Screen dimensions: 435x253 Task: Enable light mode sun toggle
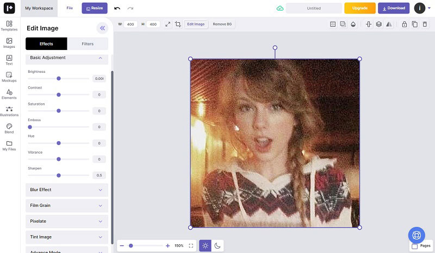tap(205, 245)
